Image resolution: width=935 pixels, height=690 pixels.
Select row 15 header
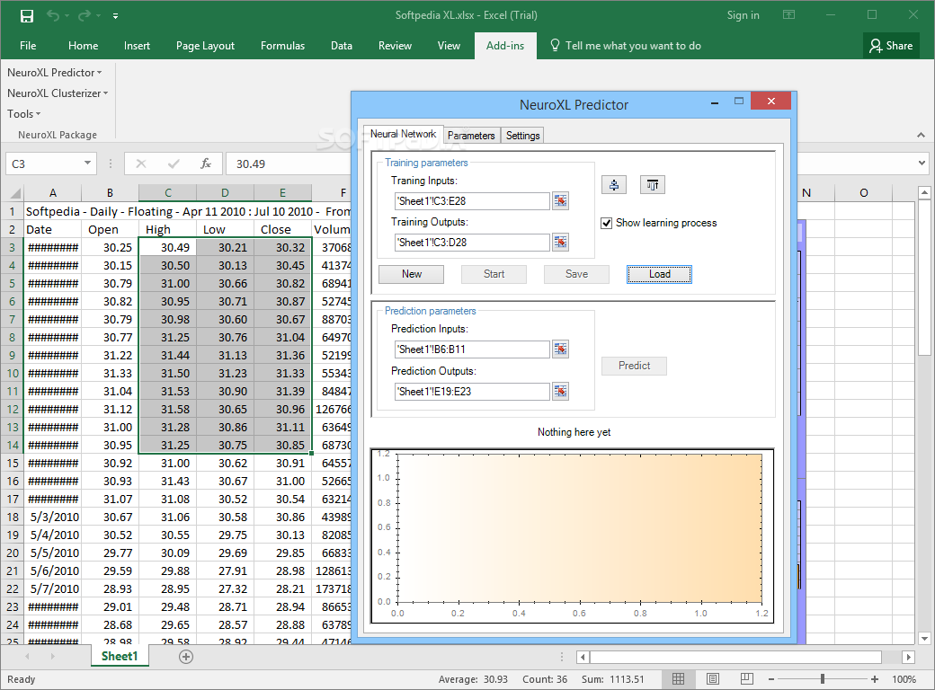(12, 463)
